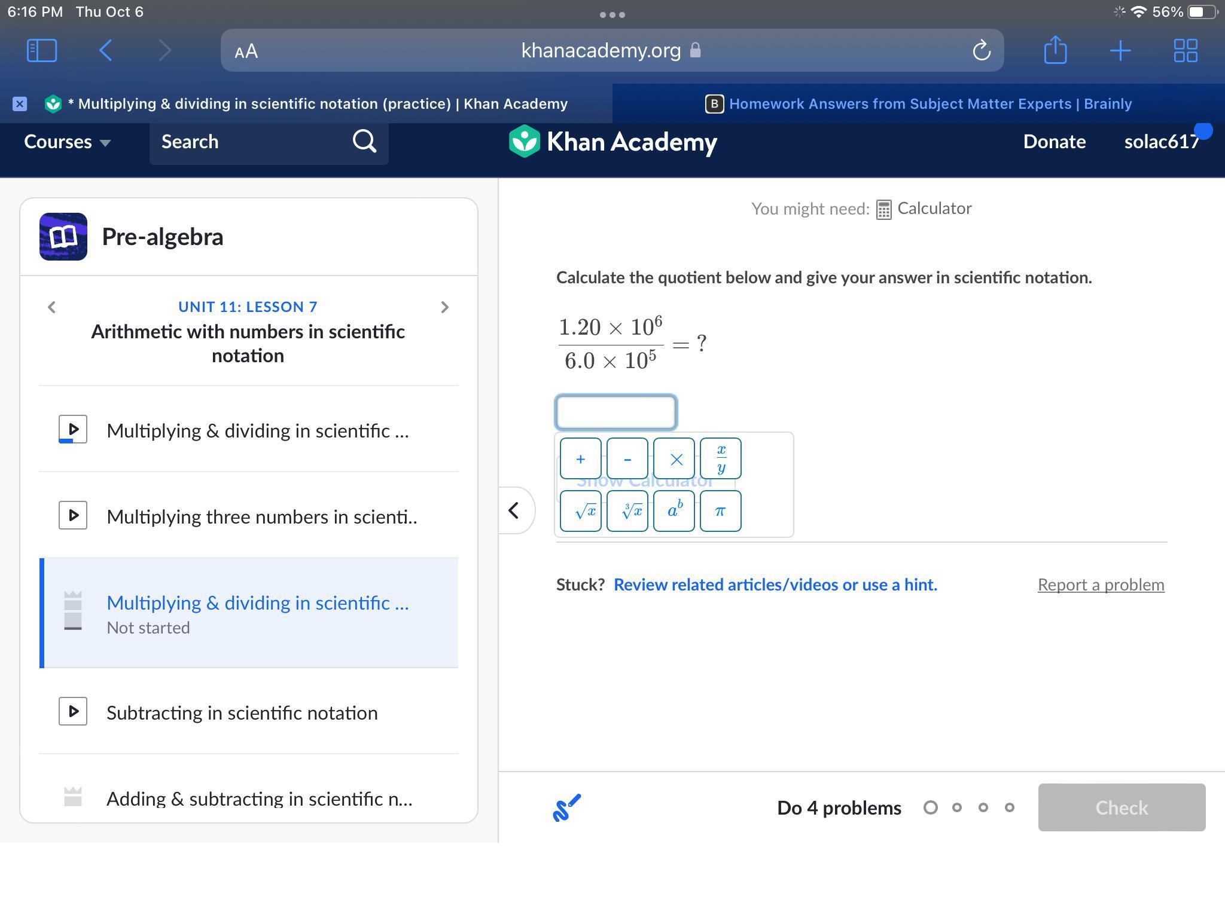This screenshot has width=1225, height=918.
Task: Insert cube root symbol from keypad
Action: [x=627, y=511]
